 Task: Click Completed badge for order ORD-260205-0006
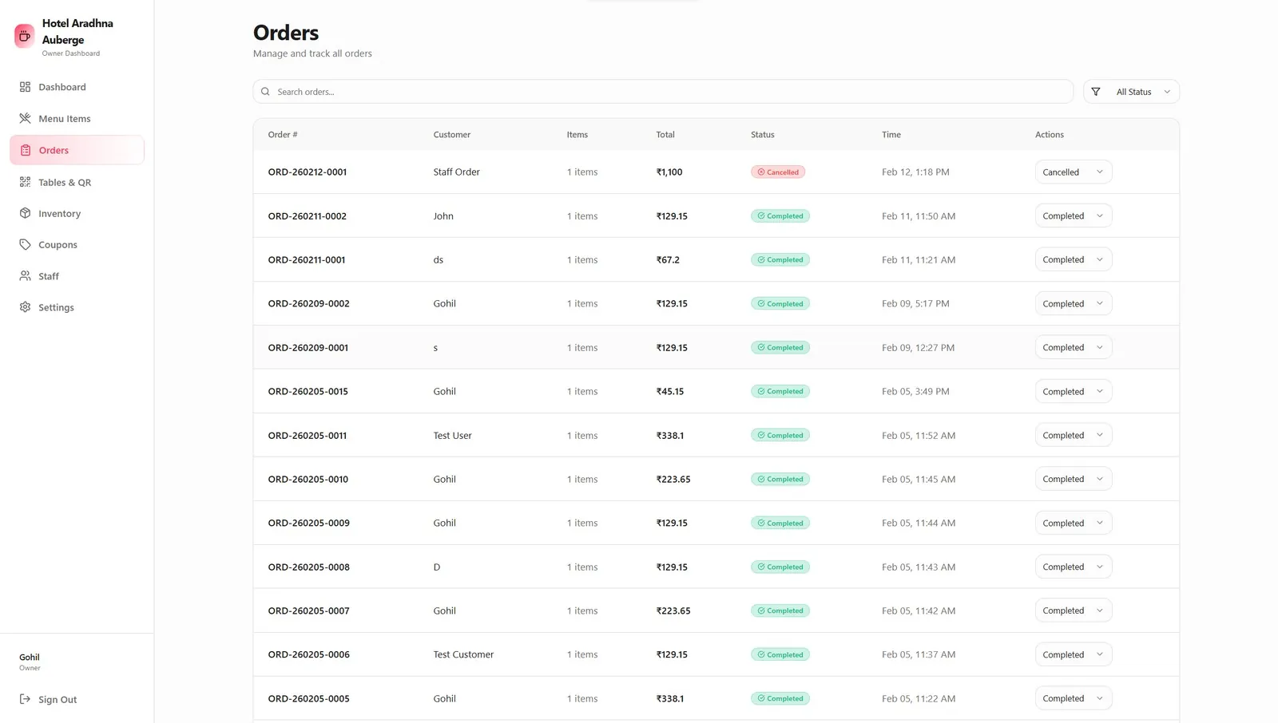(x=780, y=654)
